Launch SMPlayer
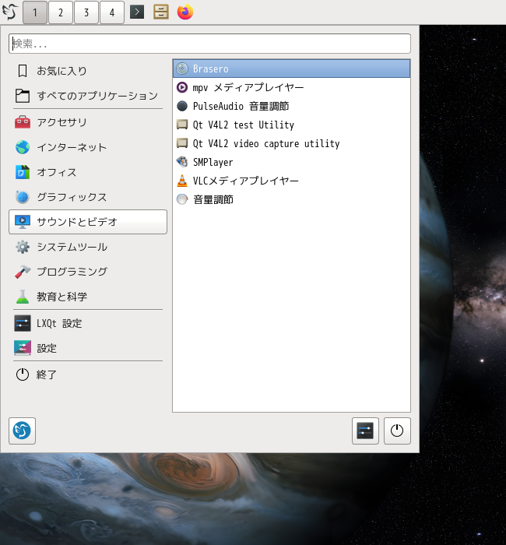Viewport: 506px width, 545px height. tap(213, 162)
